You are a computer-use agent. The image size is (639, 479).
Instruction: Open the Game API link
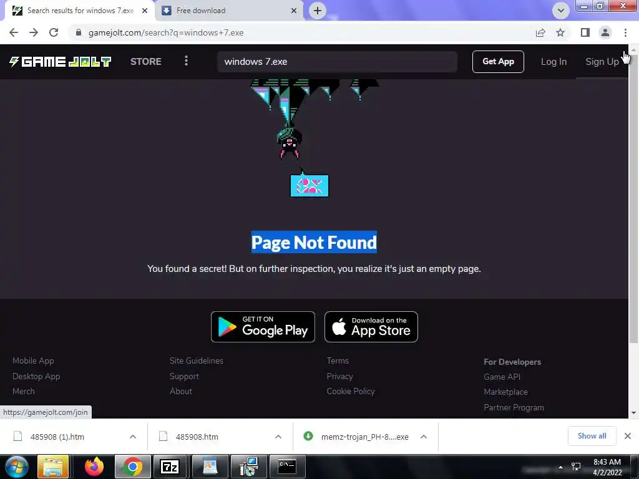click(x=502, y=377)
